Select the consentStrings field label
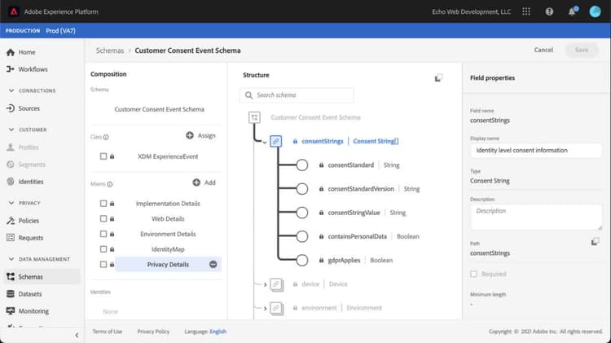This screenshot has width=611, height=343. (323, 141)
